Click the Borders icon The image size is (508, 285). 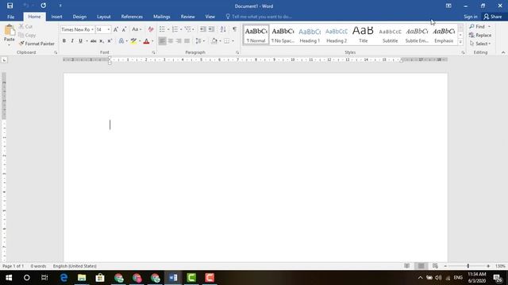[227, 41]
